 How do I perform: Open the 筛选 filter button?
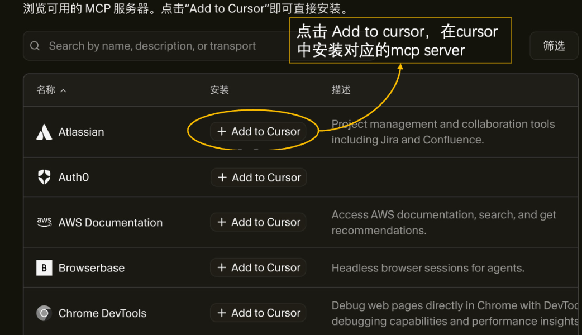(x=554, y=46)
